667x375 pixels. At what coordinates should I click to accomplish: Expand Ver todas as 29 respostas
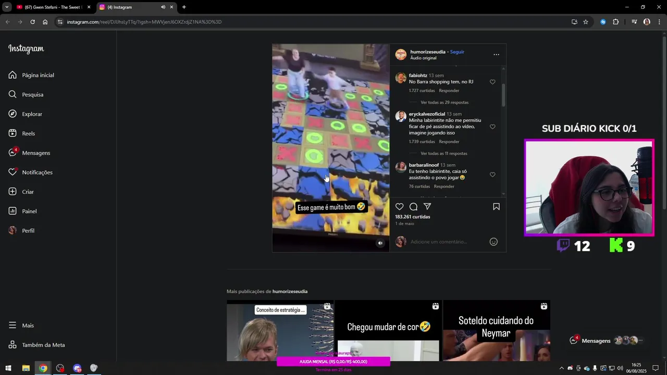pos(444,103)
